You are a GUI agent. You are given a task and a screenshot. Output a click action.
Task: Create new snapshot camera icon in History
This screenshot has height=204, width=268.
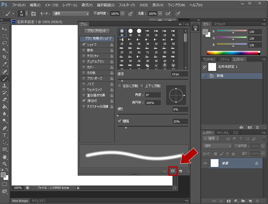coord(250,127)
